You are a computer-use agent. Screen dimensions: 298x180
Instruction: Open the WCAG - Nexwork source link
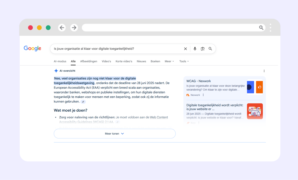point(198,81)
